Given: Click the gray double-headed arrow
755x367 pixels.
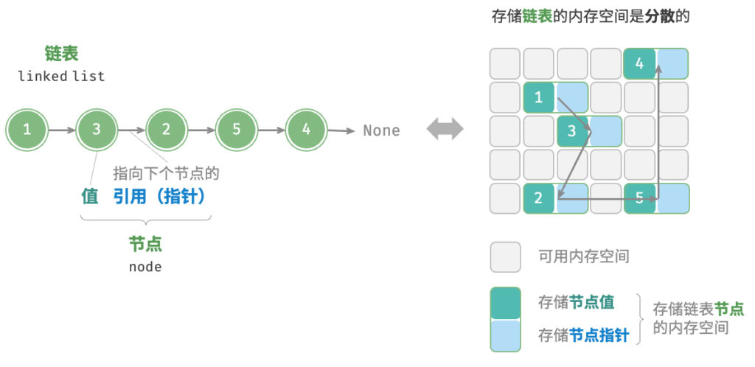Looking at the screenshot, I should coord(445,129).
